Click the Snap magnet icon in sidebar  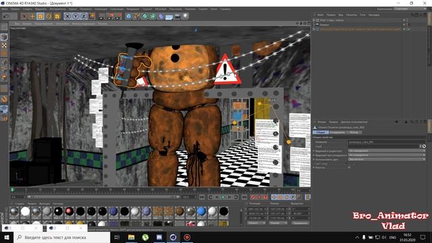pyautogui.click(x=4, y=99)
